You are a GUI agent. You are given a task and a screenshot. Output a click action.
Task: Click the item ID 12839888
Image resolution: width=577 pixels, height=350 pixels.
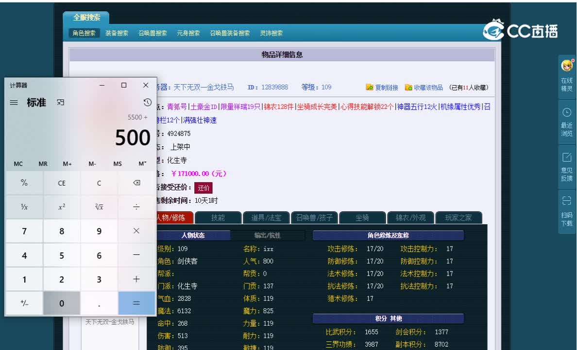tap(274, 87)
